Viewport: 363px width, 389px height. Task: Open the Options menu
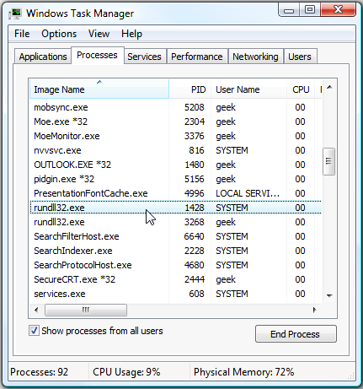(59, 34)
